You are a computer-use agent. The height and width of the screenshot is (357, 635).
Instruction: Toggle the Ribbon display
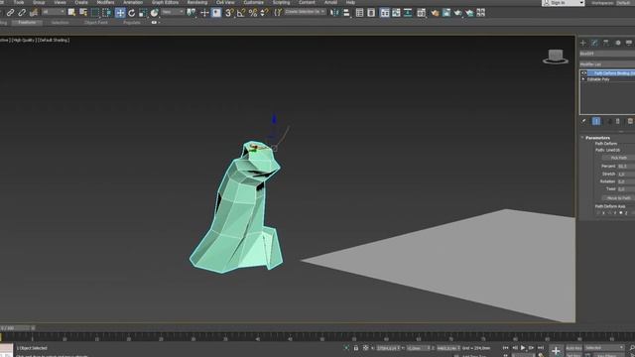pos(384,13)
